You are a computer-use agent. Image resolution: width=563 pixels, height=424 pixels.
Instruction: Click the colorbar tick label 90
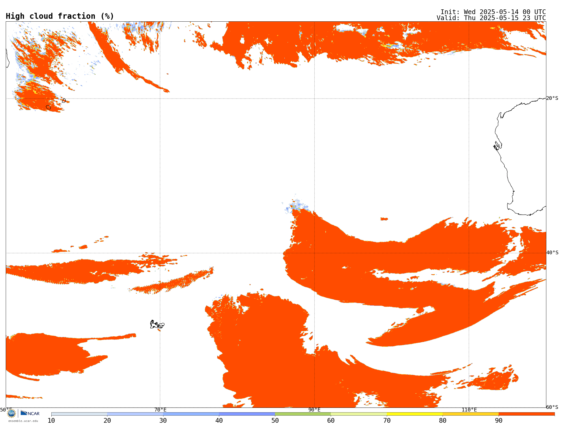[499, 421]
